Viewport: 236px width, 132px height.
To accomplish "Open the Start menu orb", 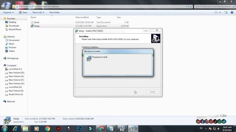I will pos(4,129).
